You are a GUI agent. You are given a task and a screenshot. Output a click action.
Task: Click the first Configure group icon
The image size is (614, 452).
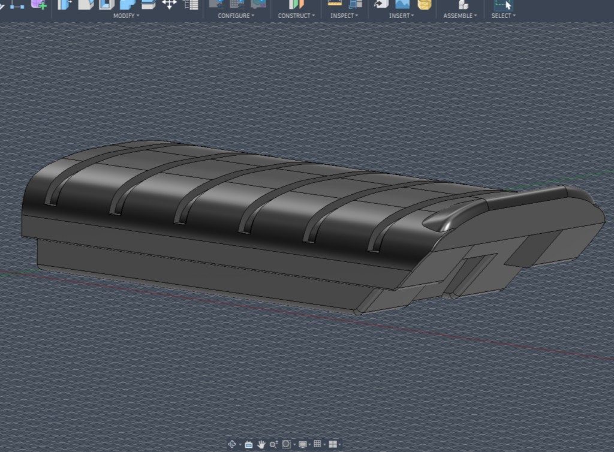tap(216, 4)
